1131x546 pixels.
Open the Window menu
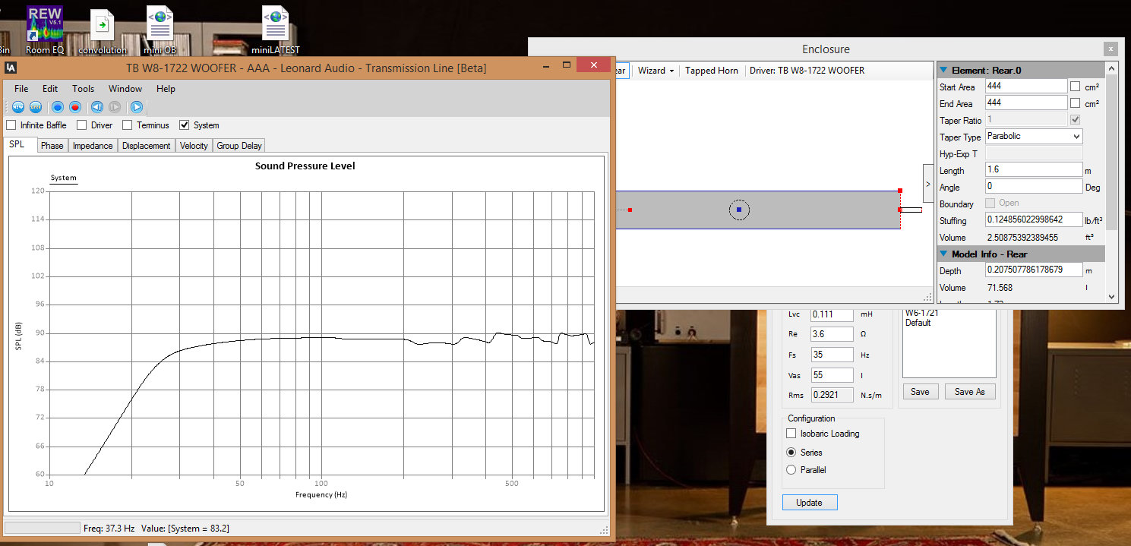(125, 89)
